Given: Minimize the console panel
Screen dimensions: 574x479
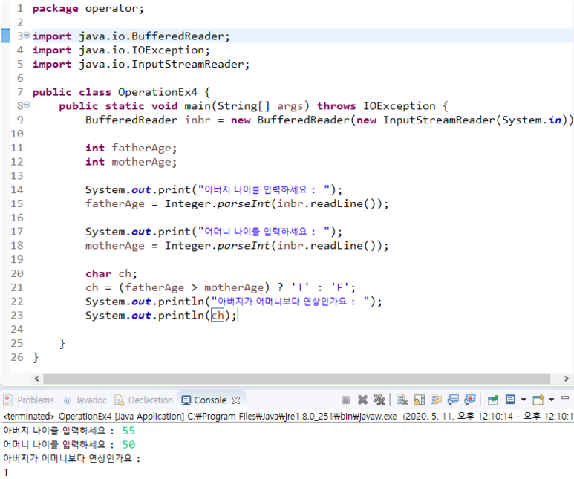Looking at the screenshot, I should pos(565,397).
